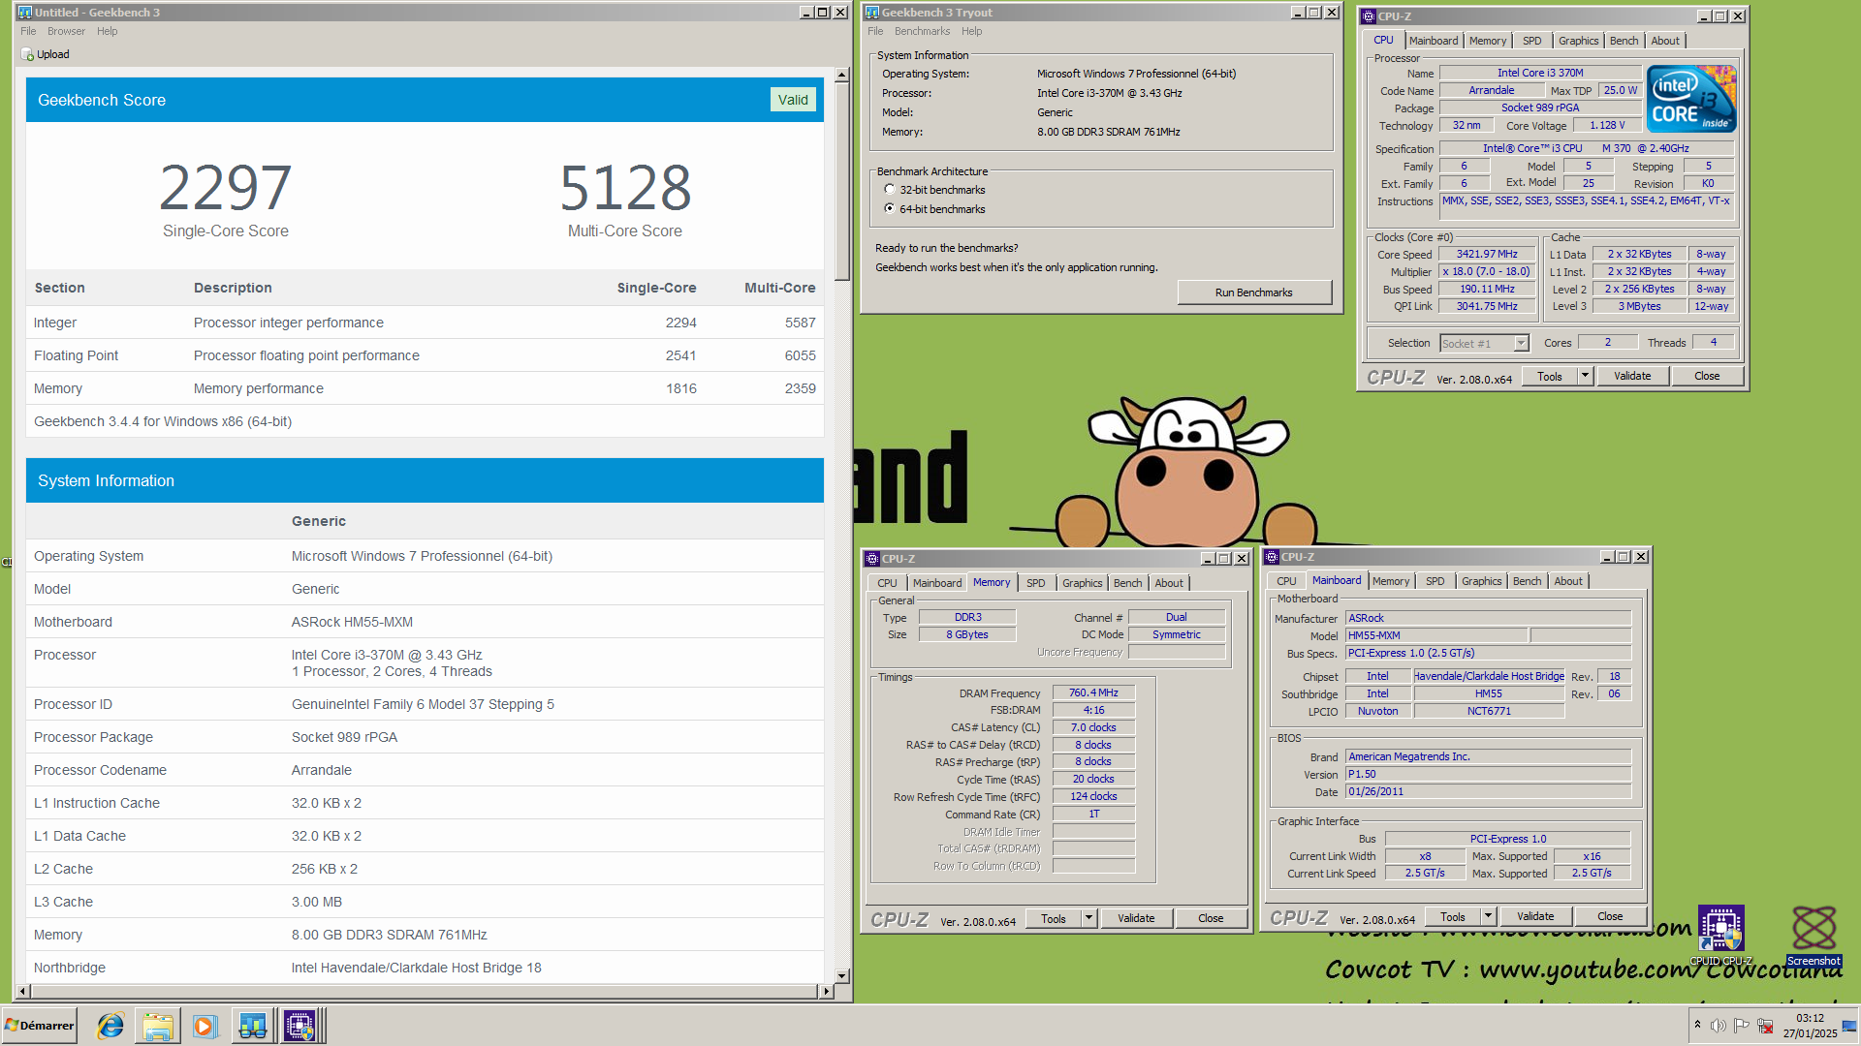
Task: Click the Multi-Core score 5128
Action: (x=625, y=188)
